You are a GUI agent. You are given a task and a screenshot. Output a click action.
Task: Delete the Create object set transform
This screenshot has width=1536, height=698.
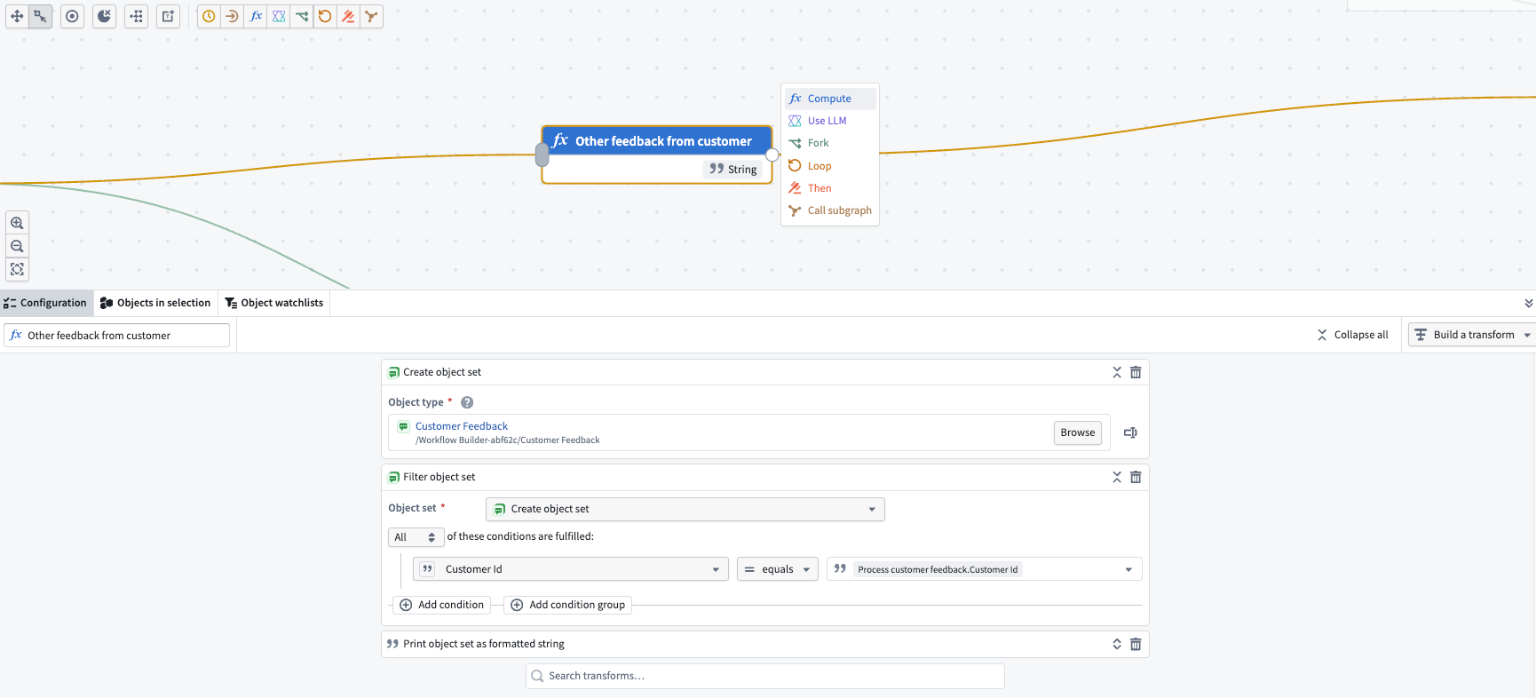pos(1136,372)
